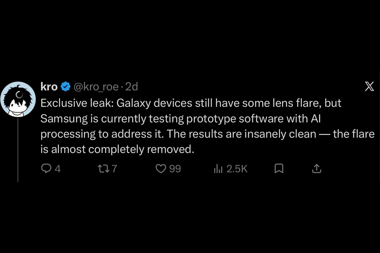Click the text line starting with 'Samsung is currently'

183,119
